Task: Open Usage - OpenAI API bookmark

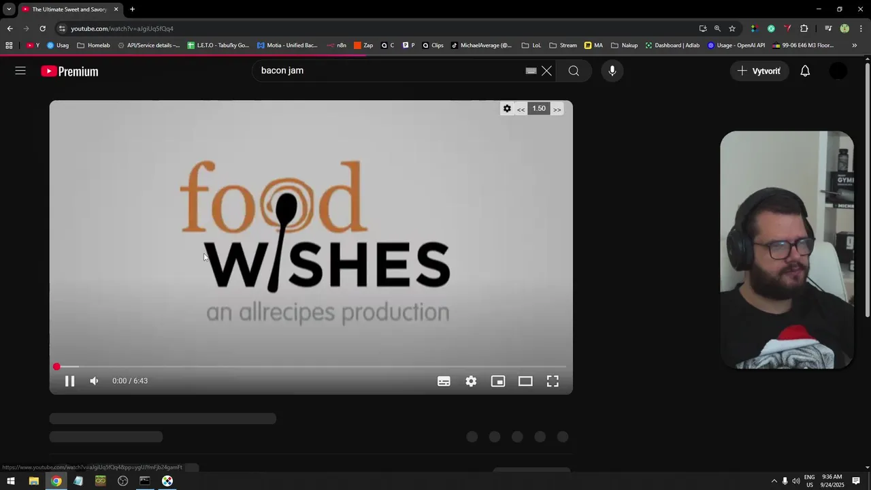Action: click(736, 46)
